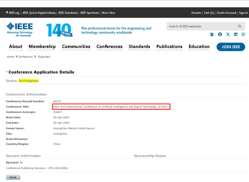Click the Conference Information heading
This screenshot has width=249, height=182.
click(x=26, y=94)
